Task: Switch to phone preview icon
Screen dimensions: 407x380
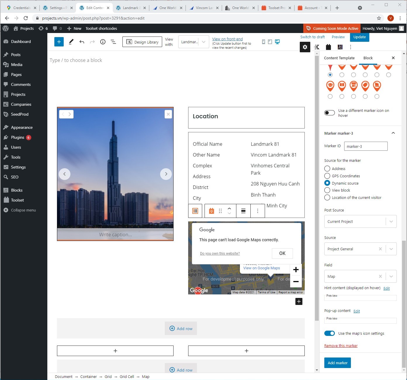Action: tap(264, 42)
